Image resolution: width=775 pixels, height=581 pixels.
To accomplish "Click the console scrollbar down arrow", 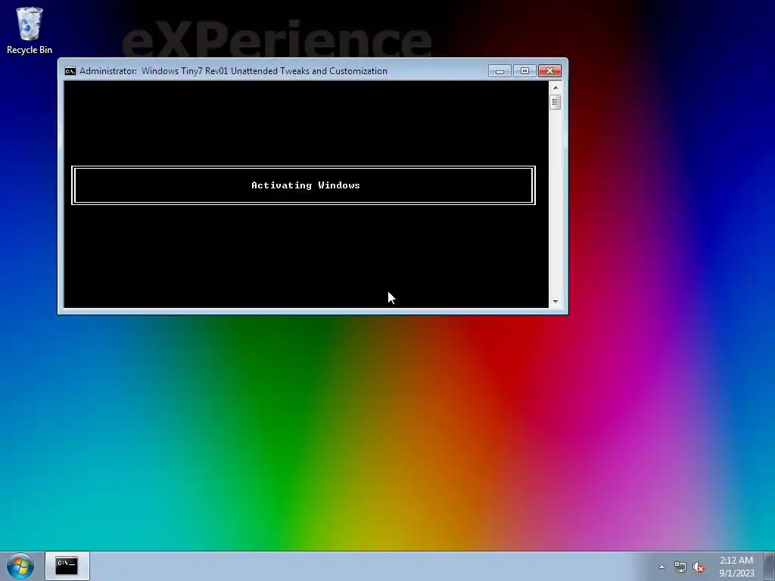I will click(x=555, y=301).
